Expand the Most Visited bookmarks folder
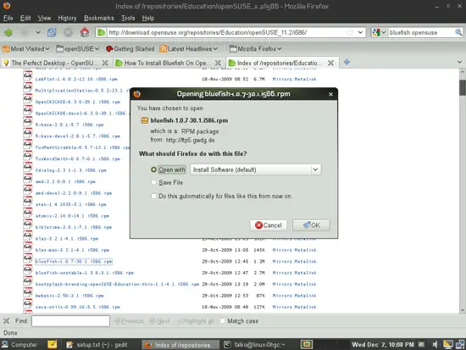This screenshot has height=350, width=466. click(26, 49)
